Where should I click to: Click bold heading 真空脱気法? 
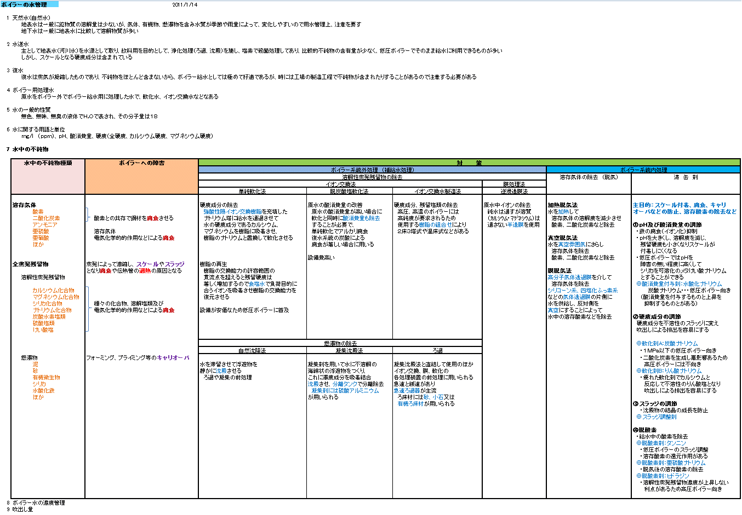(x=562, y=238)
